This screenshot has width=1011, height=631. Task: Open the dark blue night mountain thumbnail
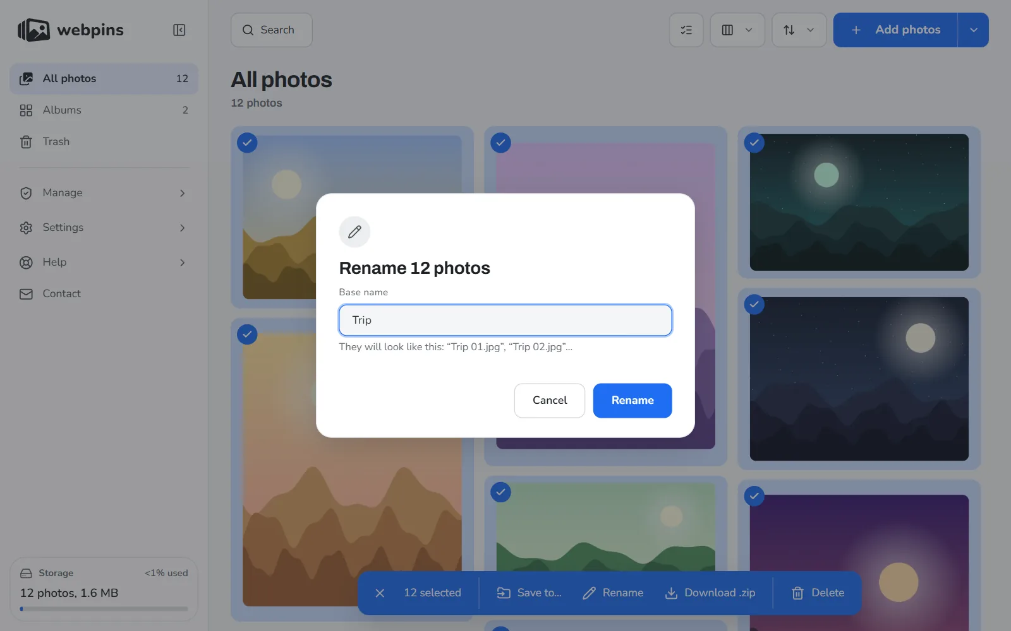(x=859, y=379)
